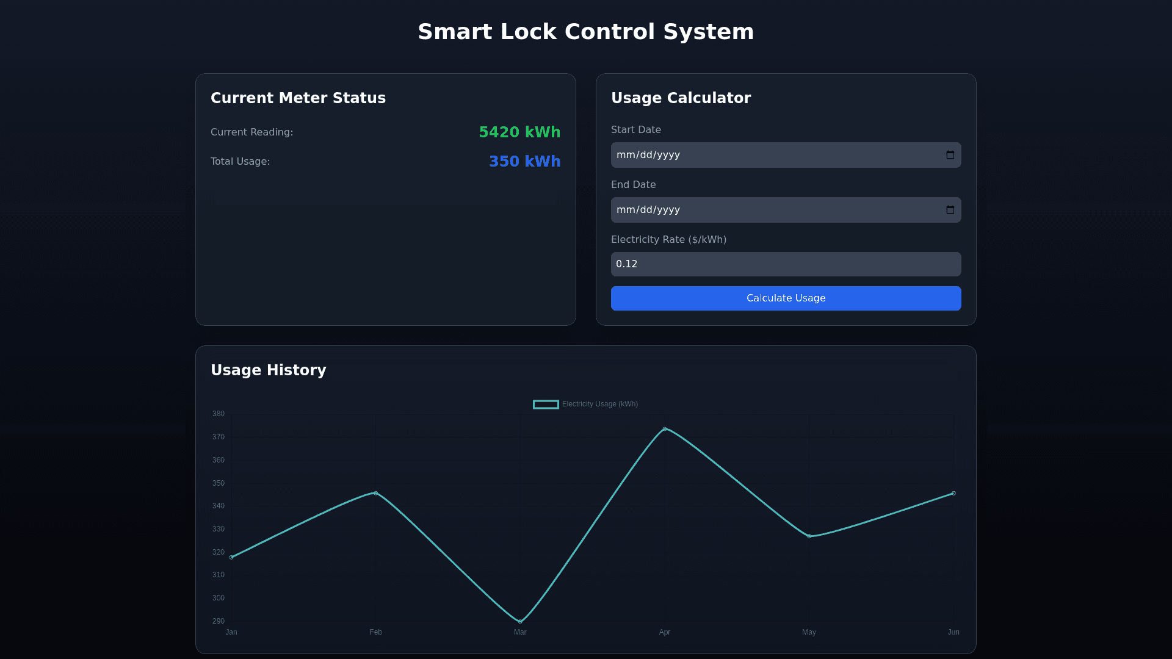Viewport: 1172px width, 659px height.
Task: Click the Mar data point on chart
Action: pyautogui.click(x=520, y=621)
